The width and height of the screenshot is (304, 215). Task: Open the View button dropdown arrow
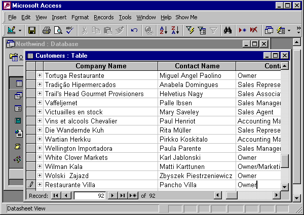[20, 31]
